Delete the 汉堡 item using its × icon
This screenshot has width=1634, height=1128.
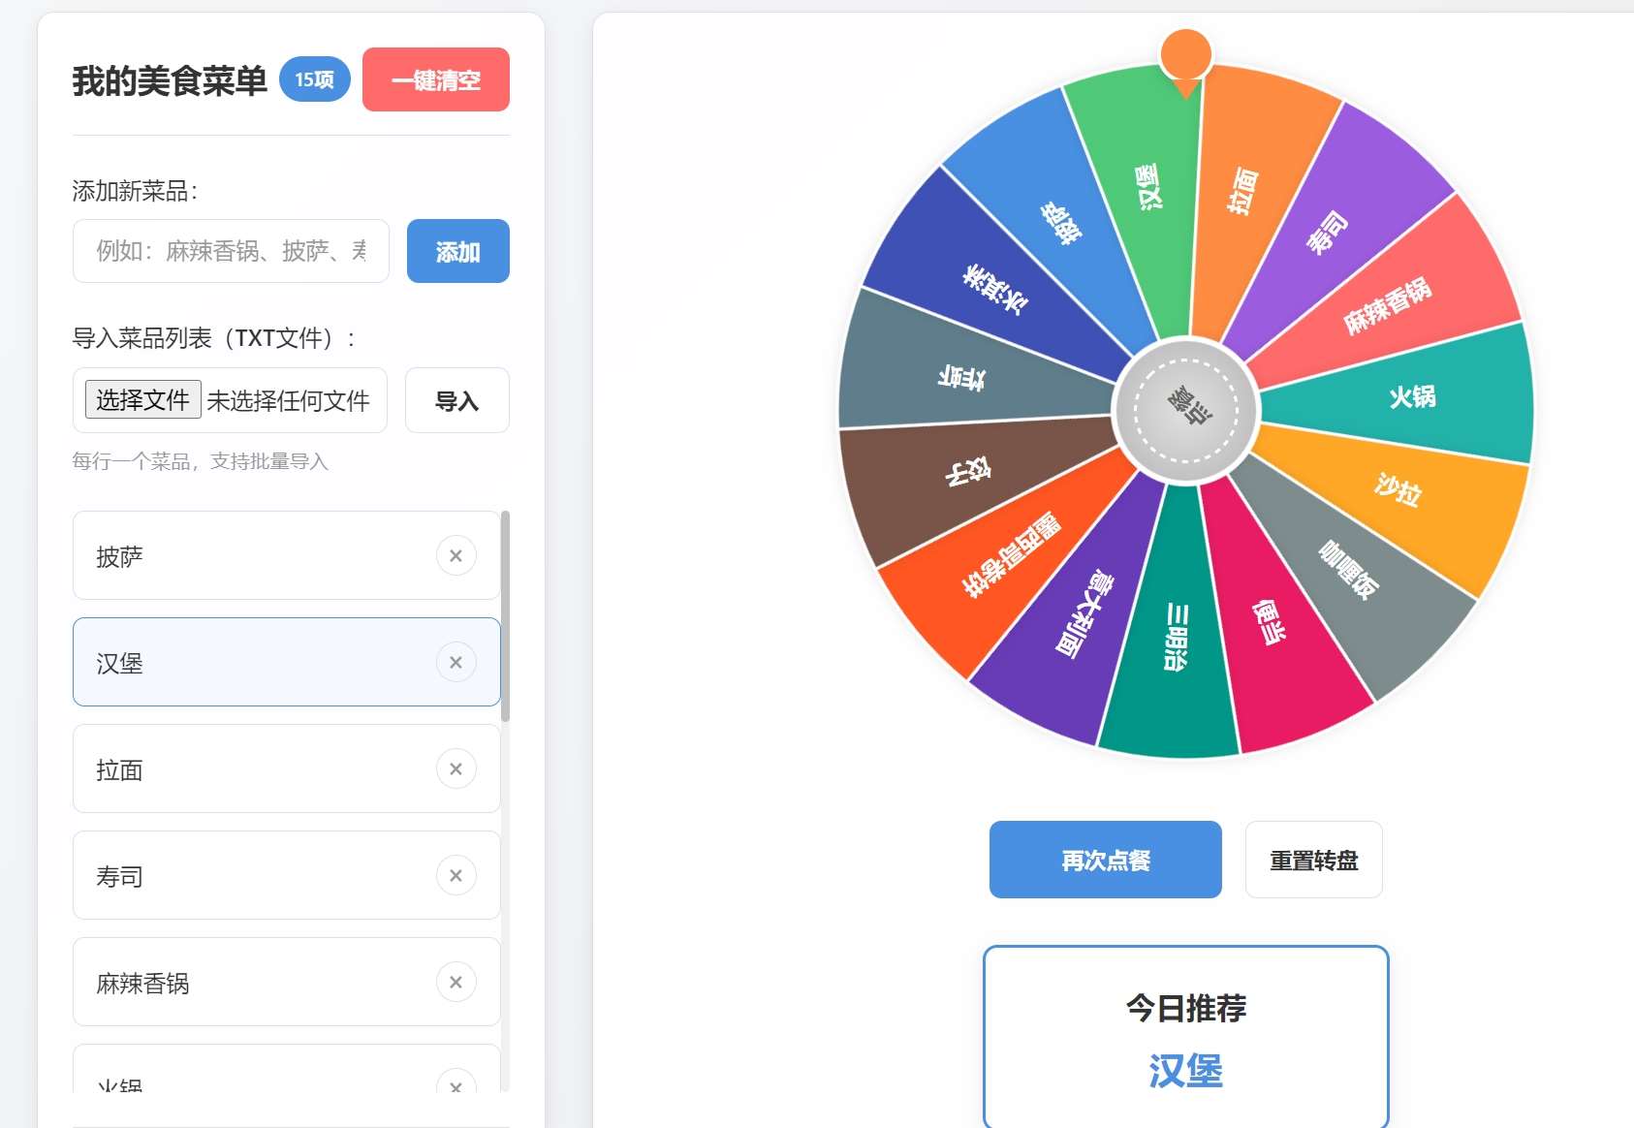tap(456, 663)
